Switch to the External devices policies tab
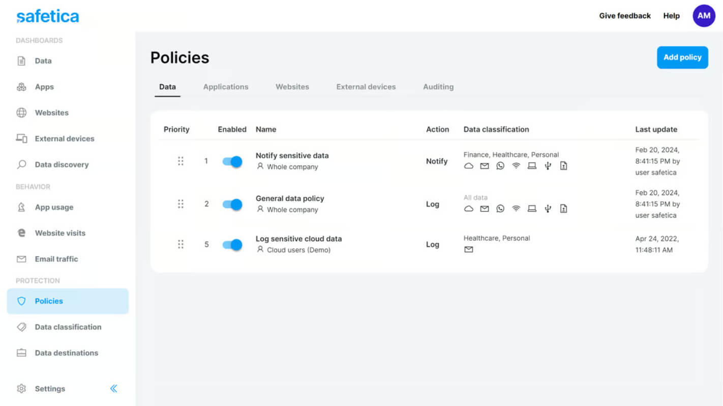 366,87
